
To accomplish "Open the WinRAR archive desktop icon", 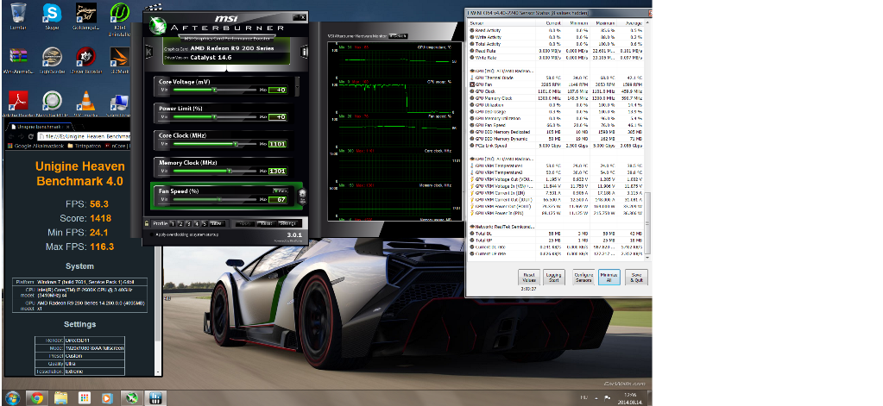I will (x=18, y=60).
